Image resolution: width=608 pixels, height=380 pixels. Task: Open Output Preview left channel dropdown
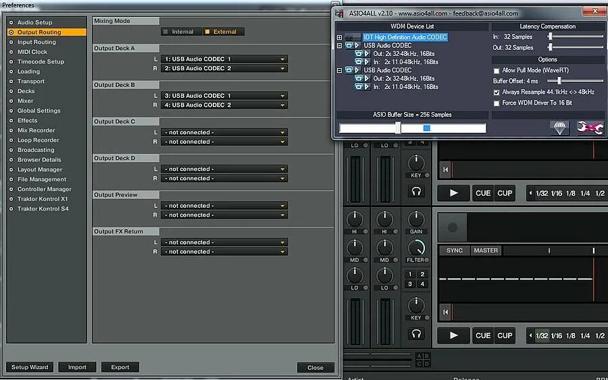pyautogui.click(x=224, y=206)
